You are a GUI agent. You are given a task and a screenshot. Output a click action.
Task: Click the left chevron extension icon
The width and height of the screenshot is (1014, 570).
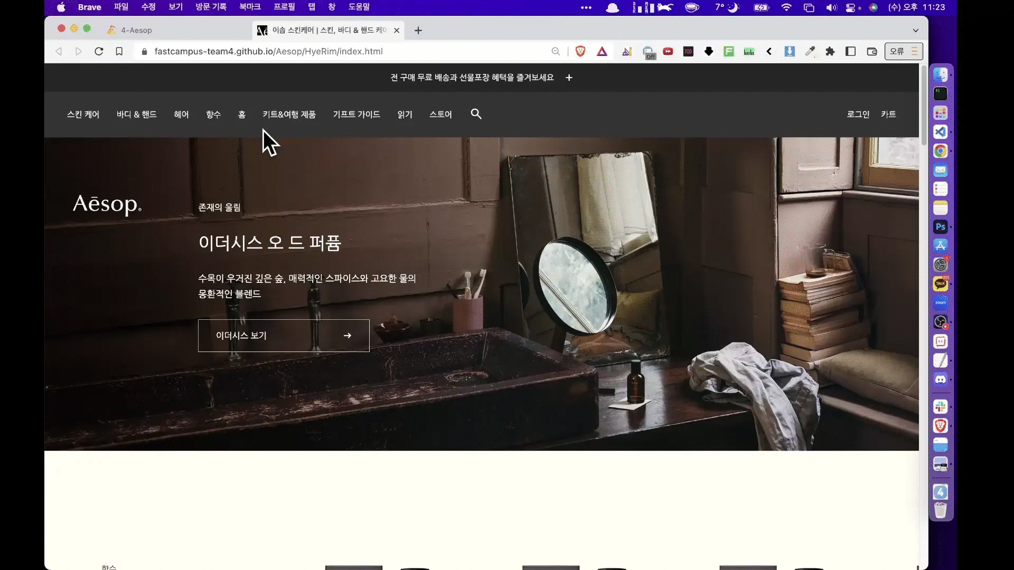click(769, 52)
